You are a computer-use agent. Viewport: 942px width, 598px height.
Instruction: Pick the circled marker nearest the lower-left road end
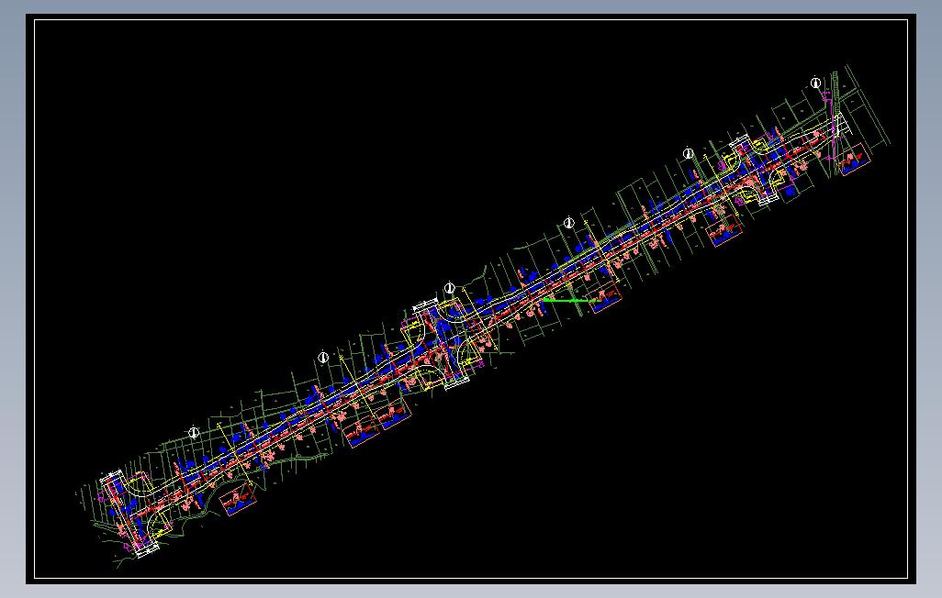[x=194, y=432]
